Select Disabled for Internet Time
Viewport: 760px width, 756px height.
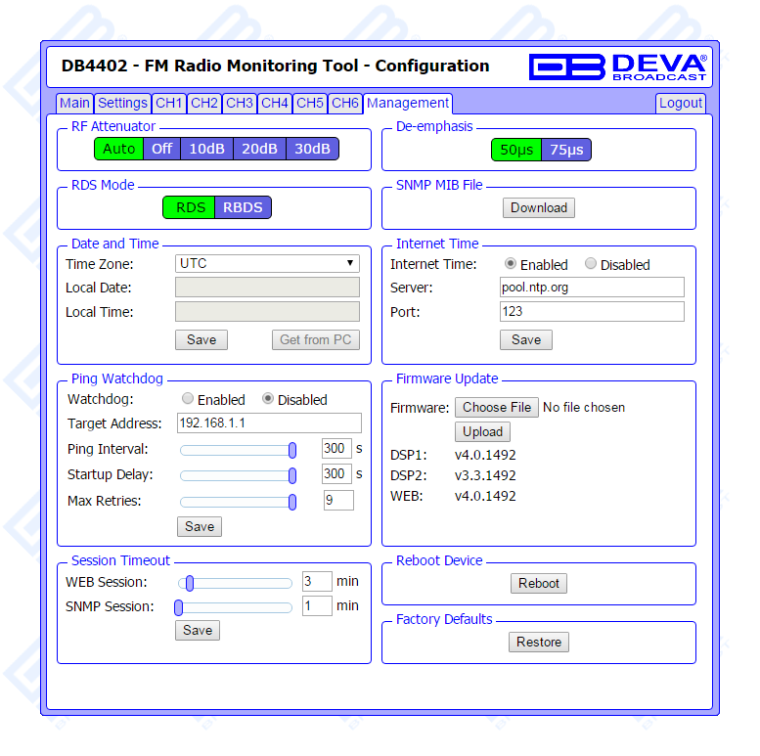[x=591, y=264]
